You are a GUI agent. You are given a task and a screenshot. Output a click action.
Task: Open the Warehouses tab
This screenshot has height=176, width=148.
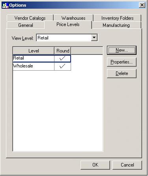73,18
